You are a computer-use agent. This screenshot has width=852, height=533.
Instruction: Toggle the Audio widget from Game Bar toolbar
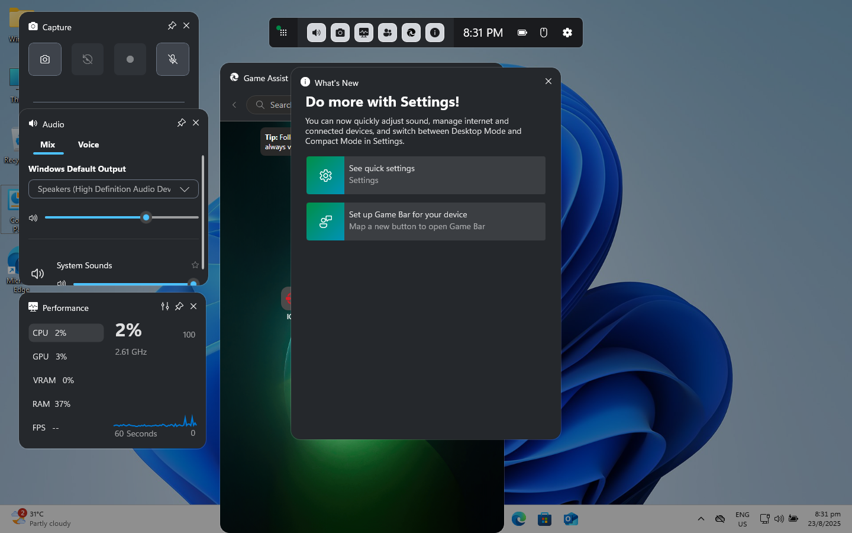[x=317, y=33]
